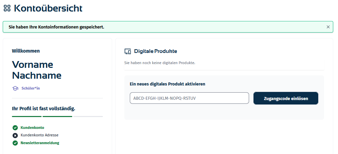Viewport: 338px width, 154px height.
Task: Click the green check beside Kundenkonto
Action: (15, 128)
